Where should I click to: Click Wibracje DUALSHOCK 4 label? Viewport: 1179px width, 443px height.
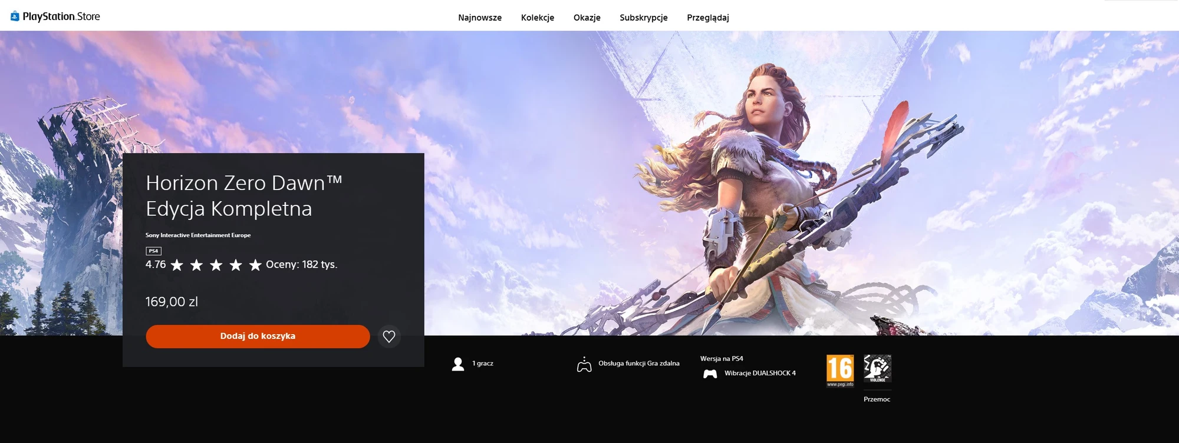point(760,373)
